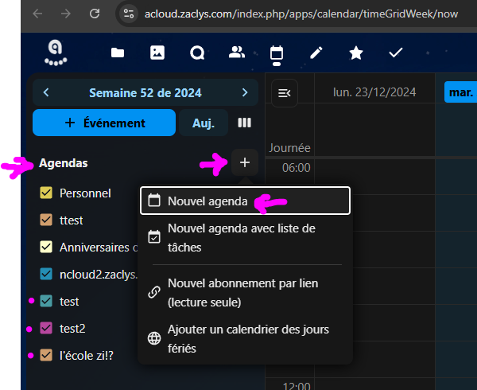
Task: Open the Photos app icon
Action: click(157, 53)
